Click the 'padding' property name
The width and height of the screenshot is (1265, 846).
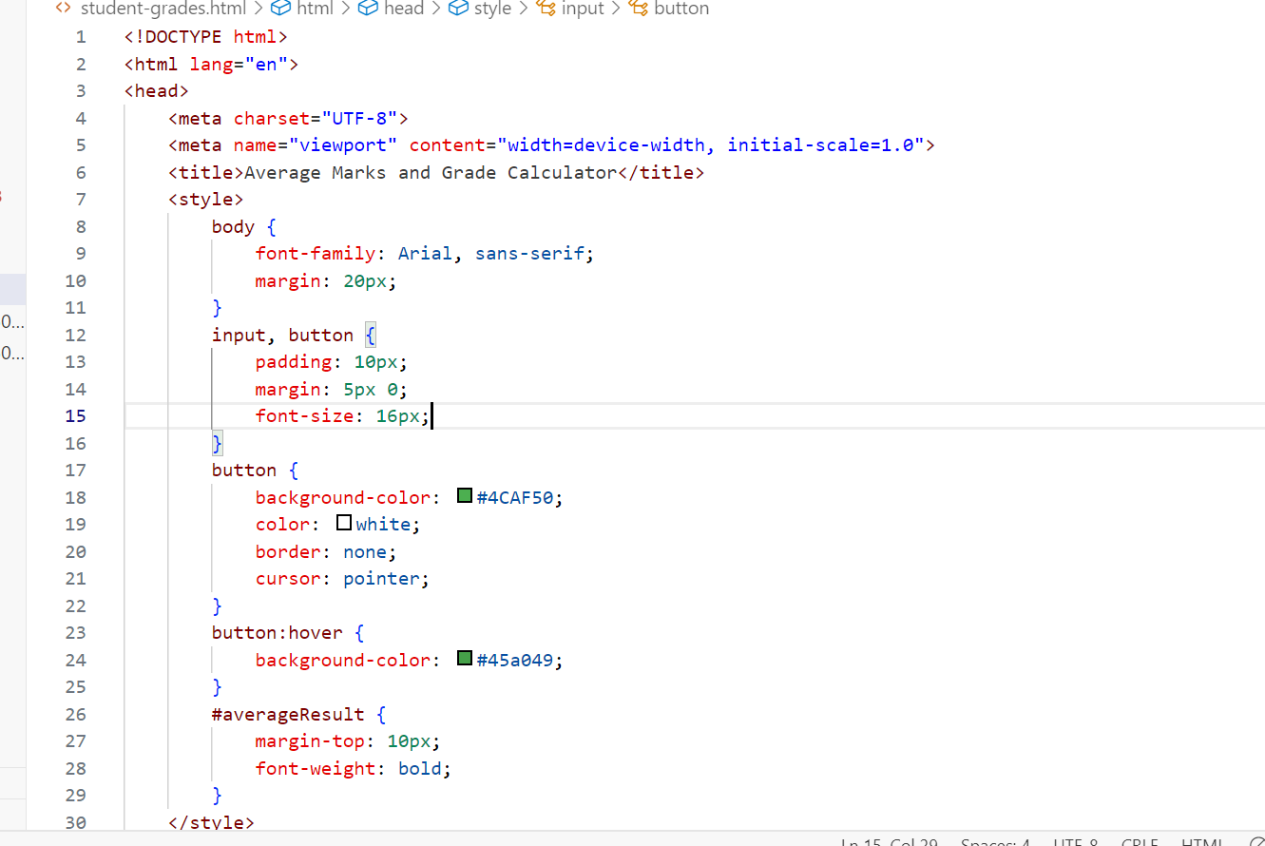click(294, 361)
